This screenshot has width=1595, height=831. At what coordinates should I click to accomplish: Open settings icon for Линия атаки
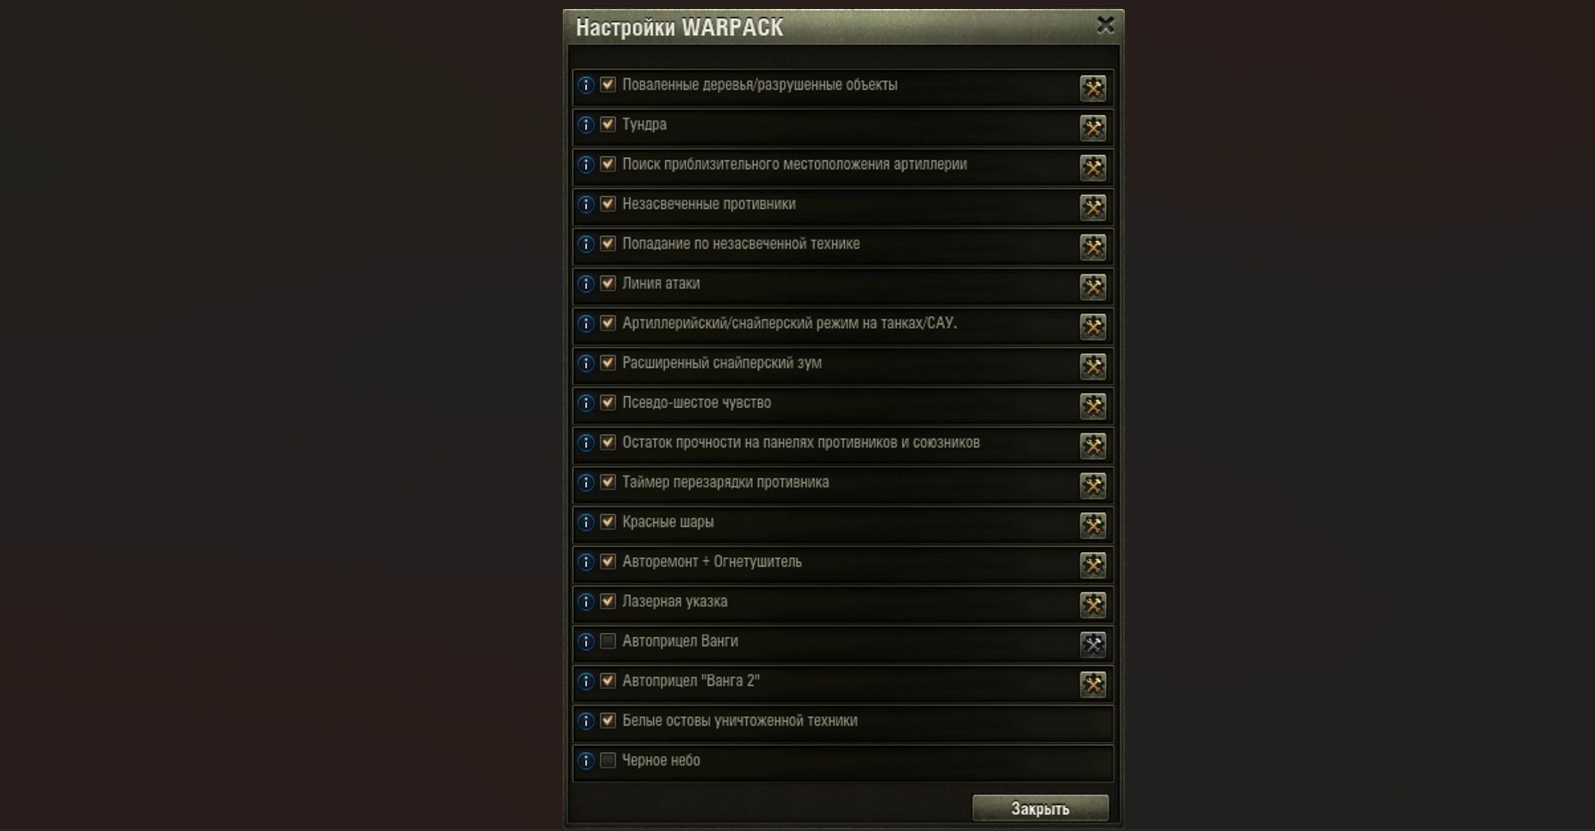[x=1092, y=287]
